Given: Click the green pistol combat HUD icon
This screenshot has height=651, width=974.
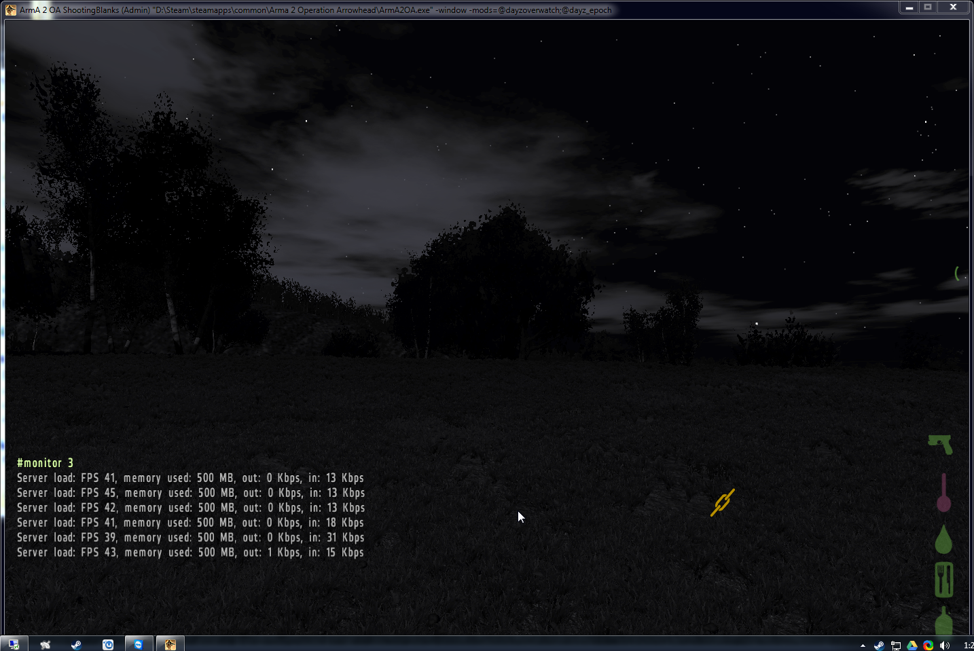Looking at the screenshot, I should [940, 444].
